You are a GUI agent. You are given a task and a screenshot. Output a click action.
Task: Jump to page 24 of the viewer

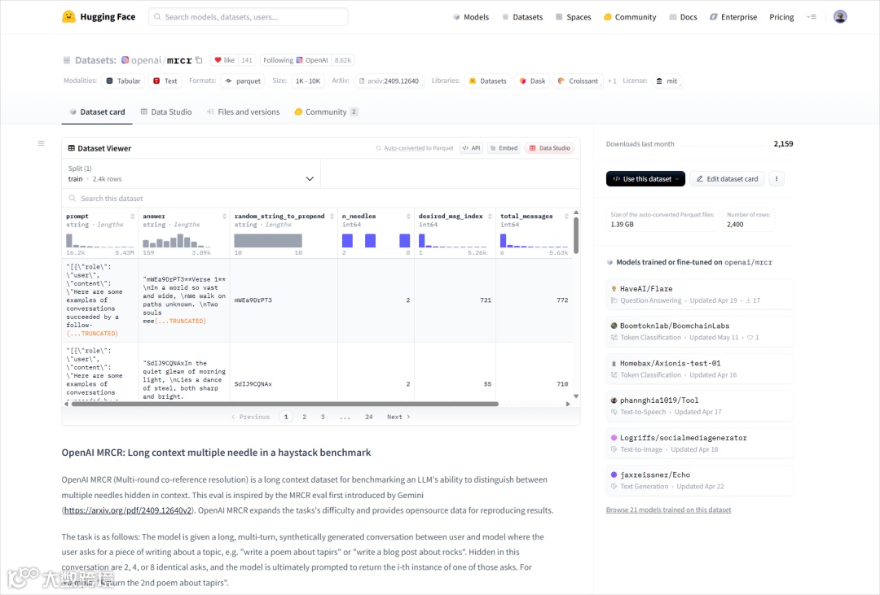tap(369, 417)
